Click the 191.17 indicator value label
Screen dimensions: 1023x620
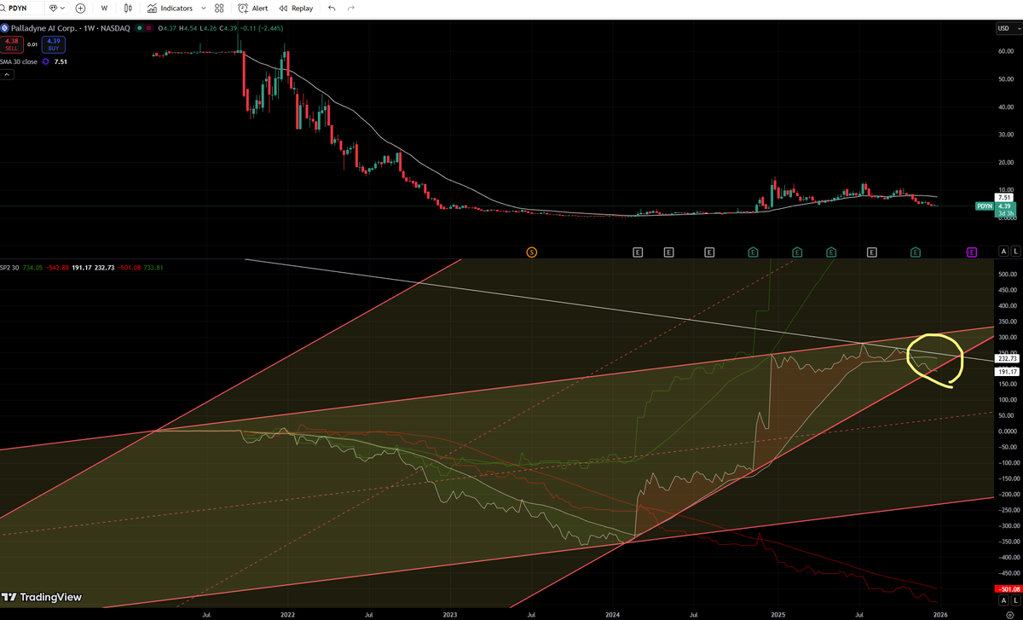click(1006, 372)
